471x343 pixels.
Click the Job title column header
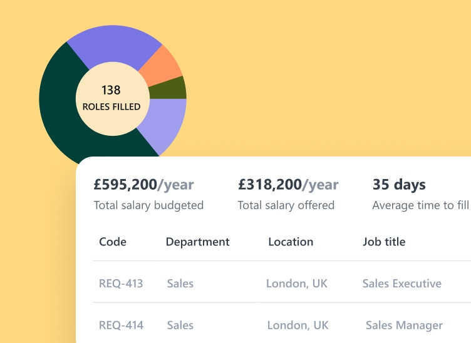tap(384, 242)
